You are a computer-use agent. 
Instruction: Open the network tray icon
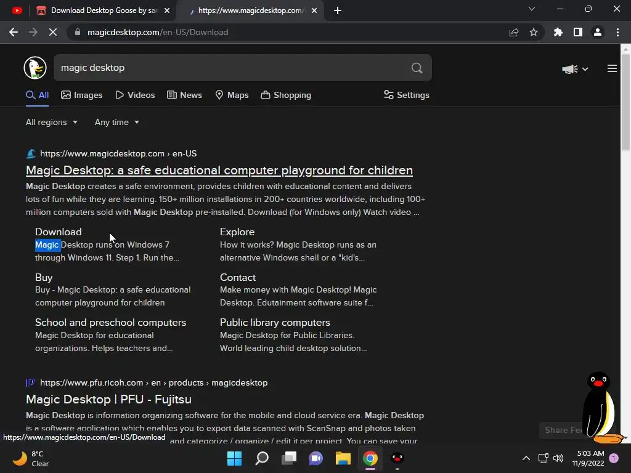pyautogui.click(x=543, y=458)
